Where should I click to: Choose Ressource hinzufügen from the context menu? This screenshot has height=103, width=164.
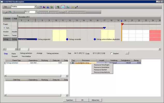(102, 65)
